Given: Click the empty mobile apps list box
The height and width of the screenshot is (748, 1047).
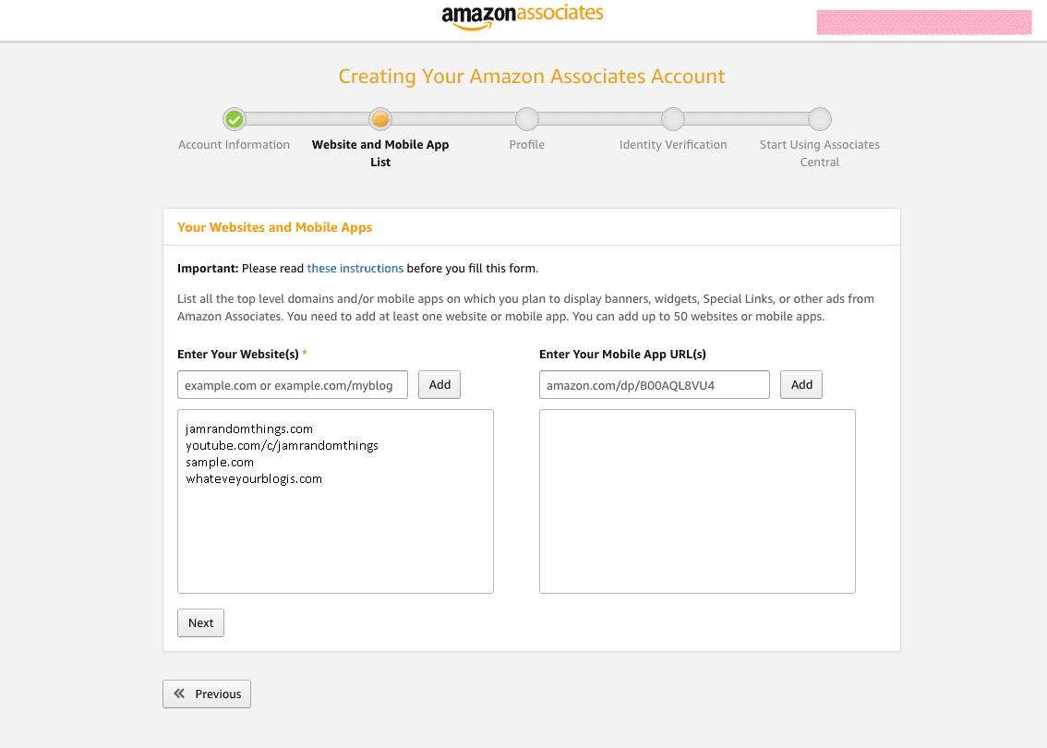Looking at the screenshot, I should click(697, 501).
